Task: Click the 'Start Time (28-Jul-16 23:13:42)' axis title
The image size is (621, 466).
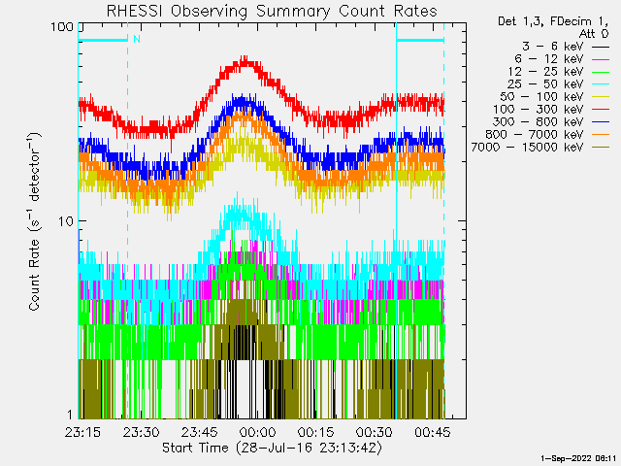Action: [x=272, y=448]
